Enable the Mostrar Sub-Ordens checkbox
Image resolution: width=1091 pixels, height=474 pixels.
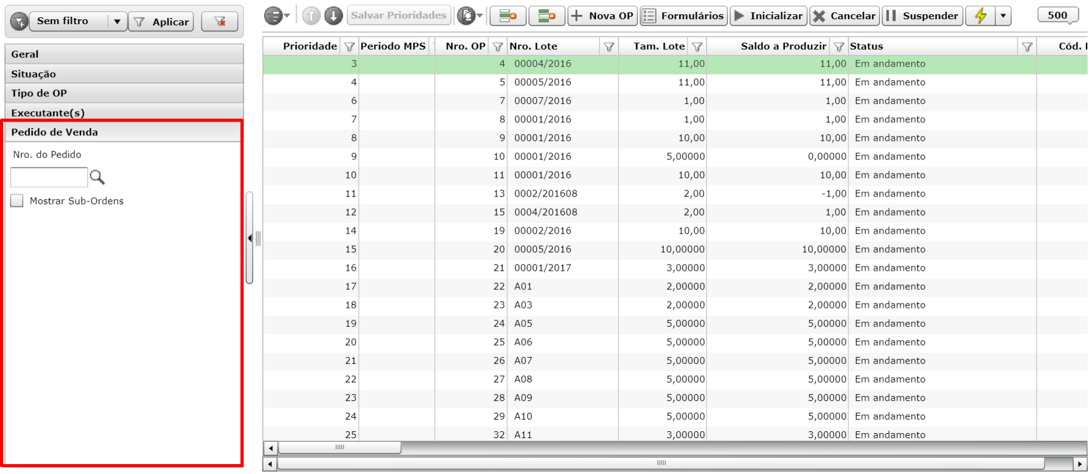click(x=17, y=201)
